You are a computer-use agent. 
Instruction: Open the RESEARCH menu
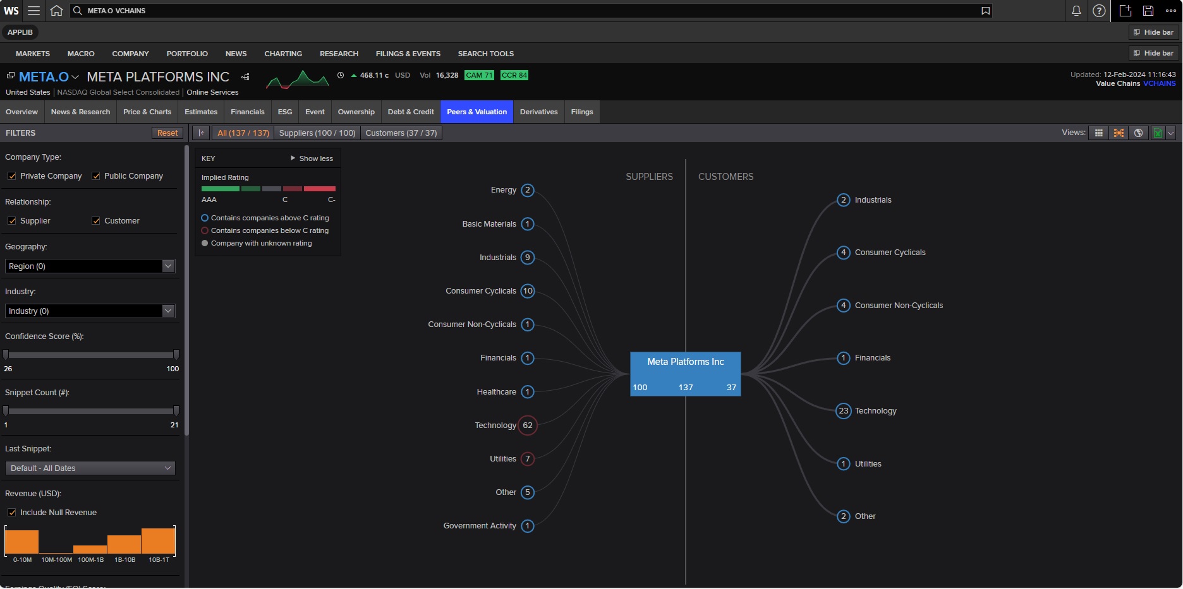tap(339, 54)
